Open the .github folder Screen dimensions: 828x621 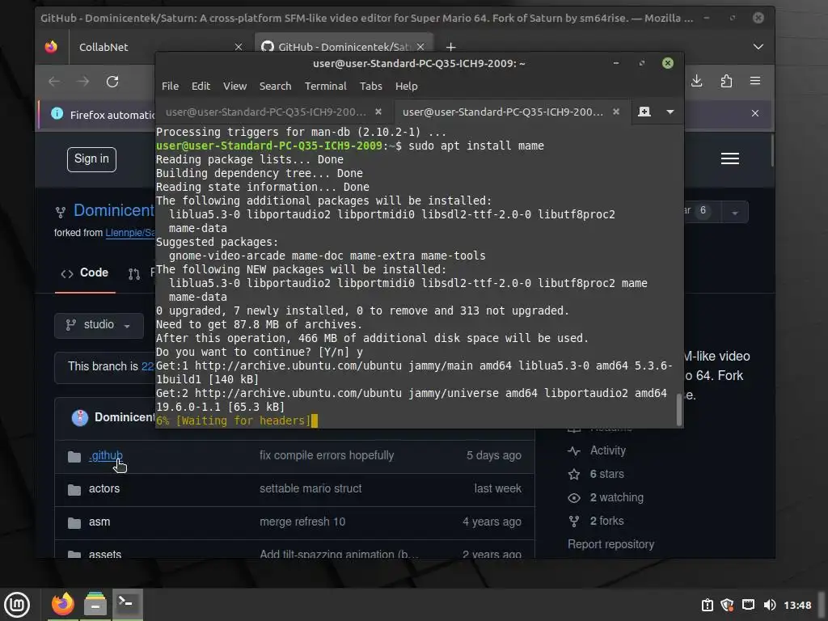click(x=106, y=455)
